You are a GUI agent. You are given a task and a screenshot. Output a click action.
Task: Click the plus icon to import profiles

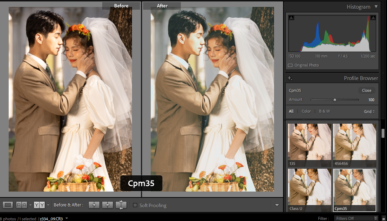pyautogui.click(x=290, y=78)
